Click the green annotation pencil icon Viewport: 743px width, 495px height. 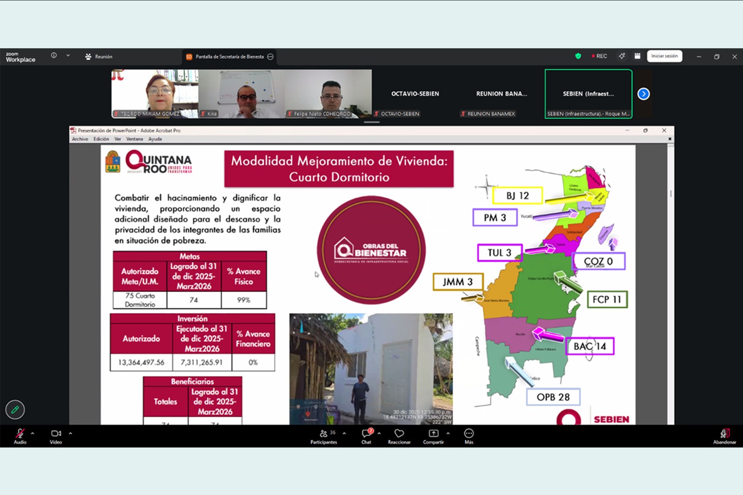coord(15,410)
